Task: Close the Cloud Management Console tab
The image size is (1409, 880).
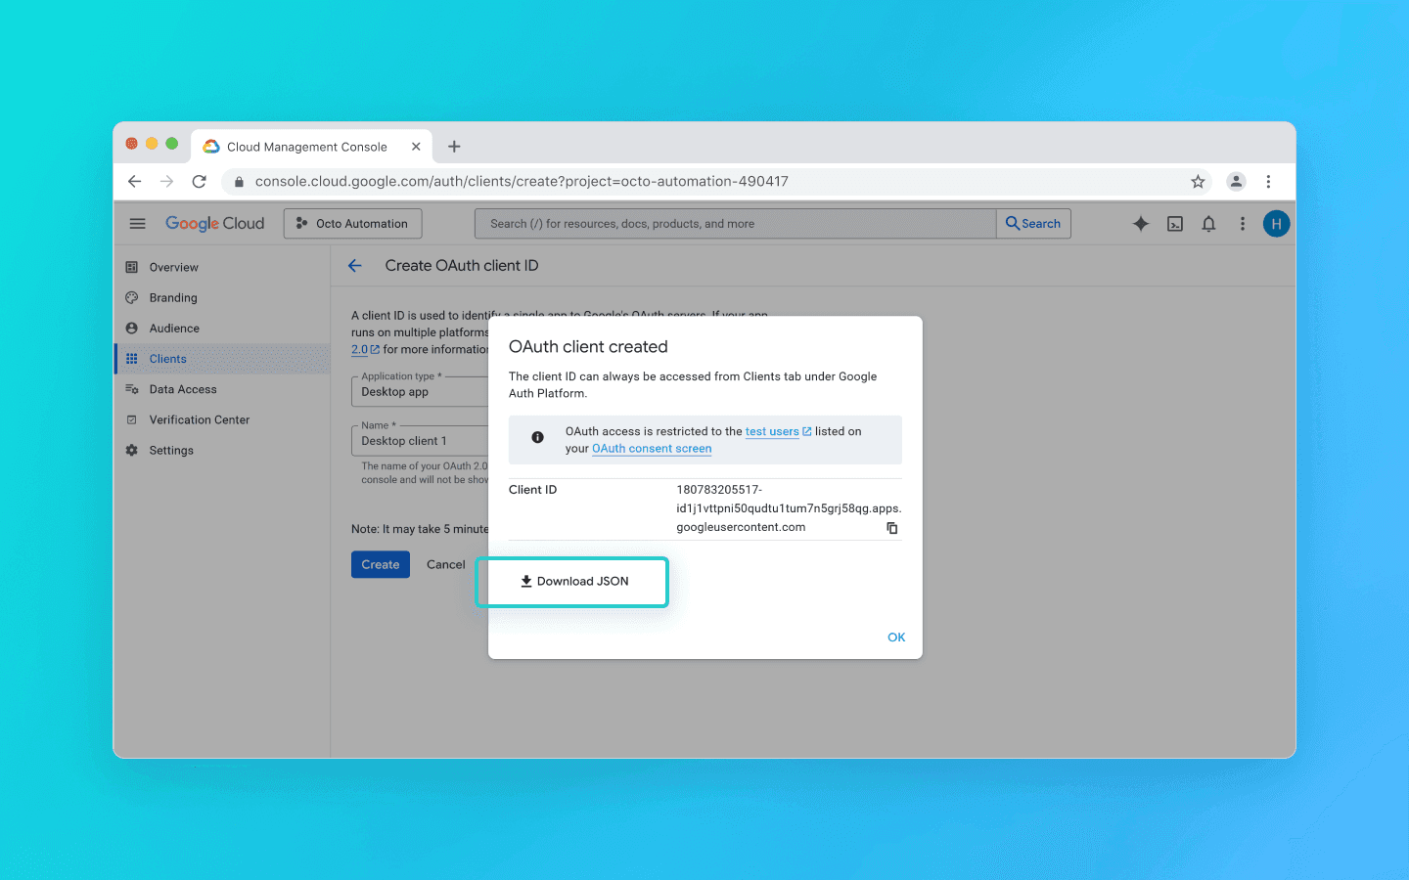Action: pyautogui.click(x=416, y=147)
